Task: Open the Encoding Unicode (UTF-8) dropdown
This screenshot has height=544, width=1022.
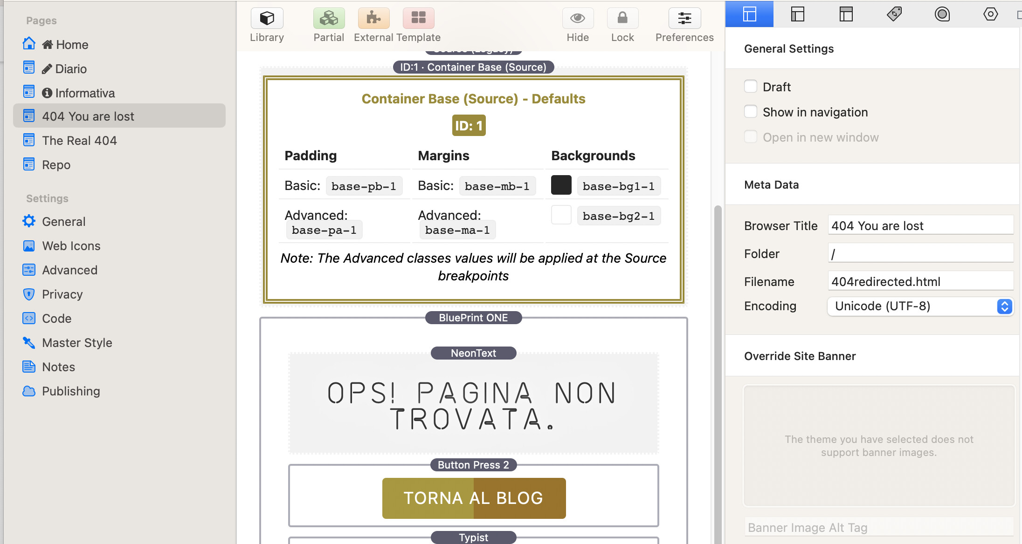Action: tap(920, 306)
